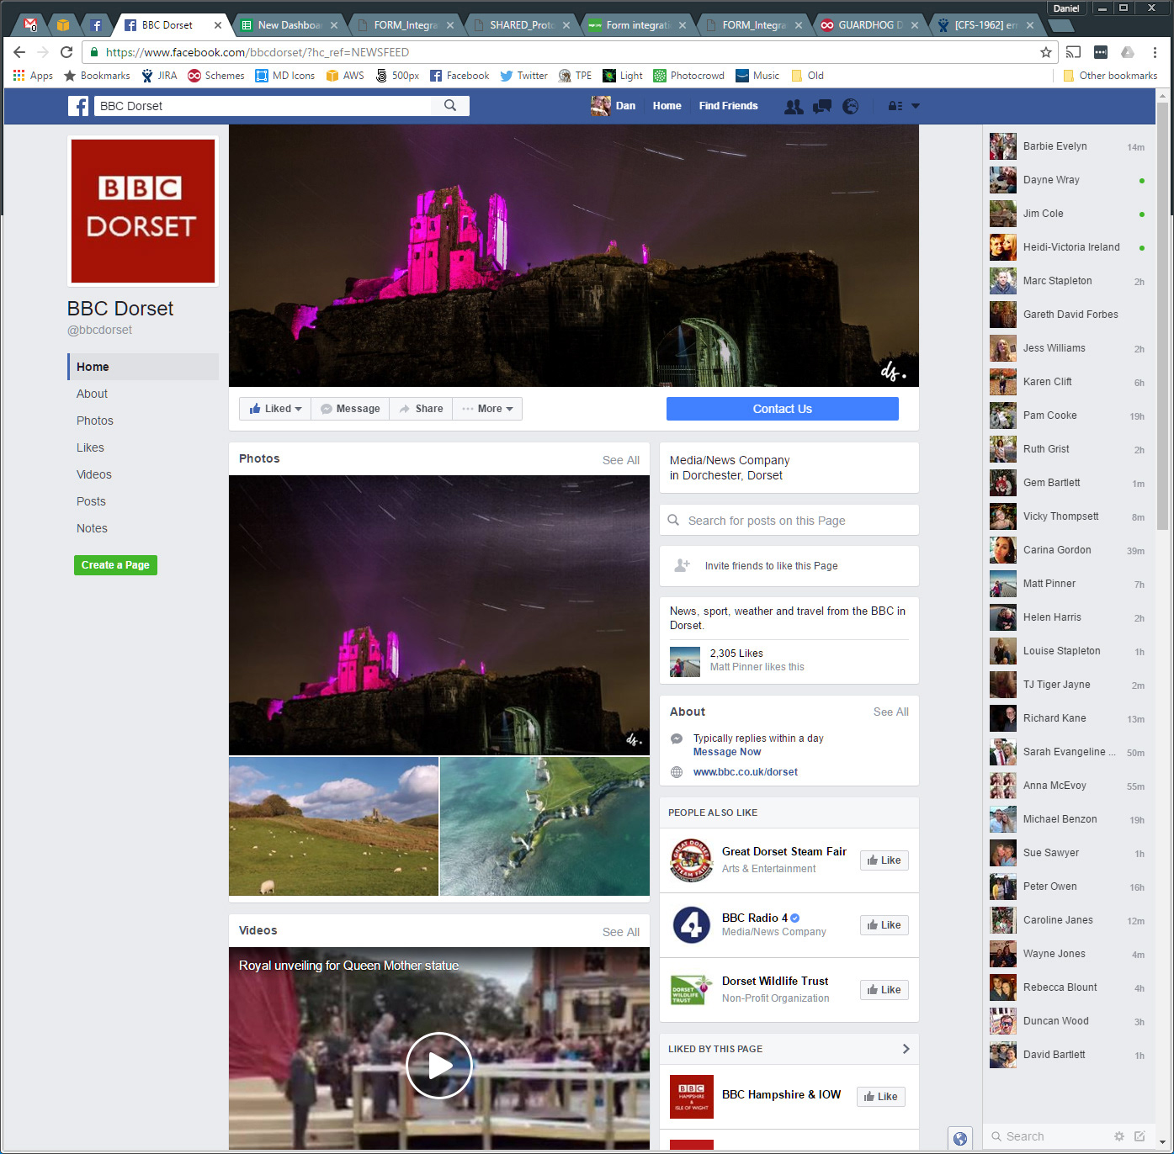Click the Facebook search box
Screen dimensions: 1174x1154
[x=263, y=106]
